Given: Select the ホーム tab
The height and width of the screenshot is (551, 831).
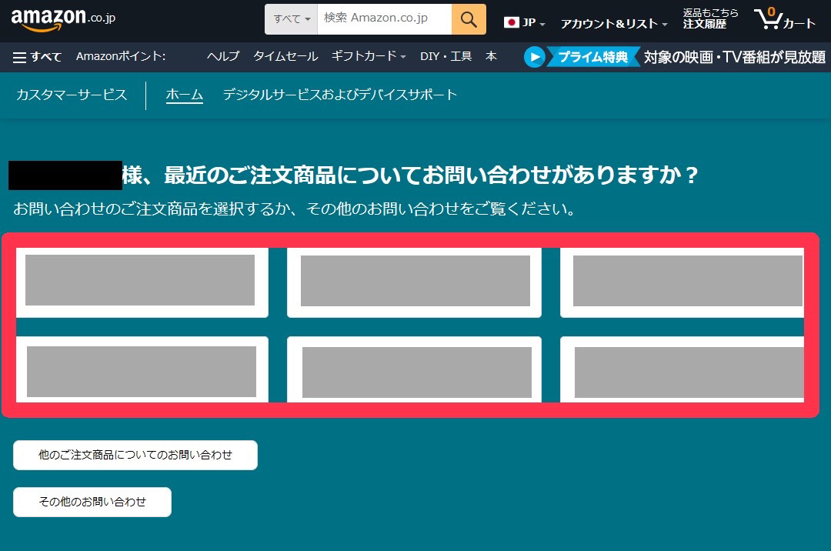Looking at the screenshot, I should (185, 95).
